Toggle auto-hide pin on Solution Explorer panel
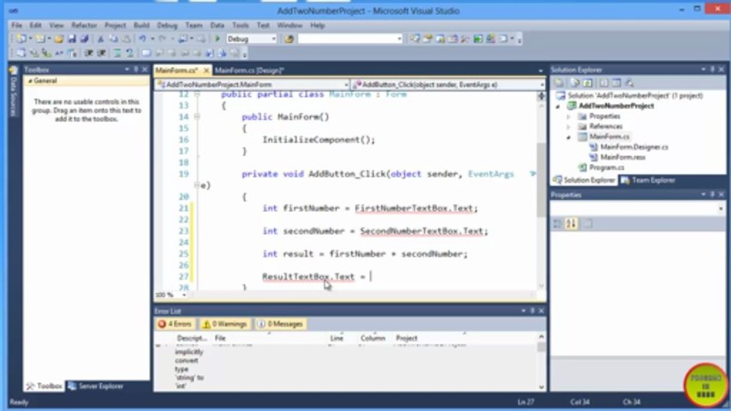731x411 pixels. coord(713,70)
